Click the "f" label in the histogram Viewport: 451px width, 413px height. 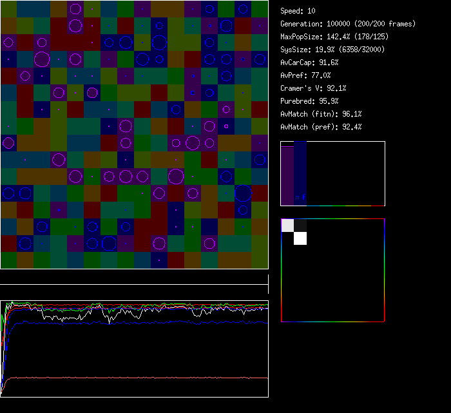tap(303, 197)
